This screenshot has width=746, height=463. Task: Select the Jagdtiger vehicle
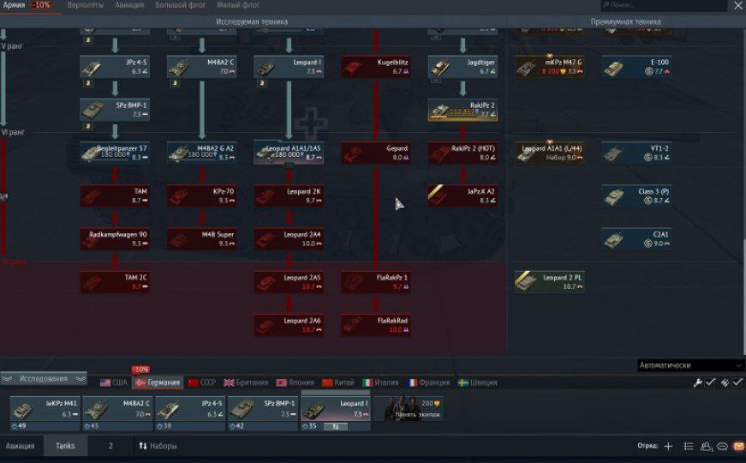[x=463, y=67]
